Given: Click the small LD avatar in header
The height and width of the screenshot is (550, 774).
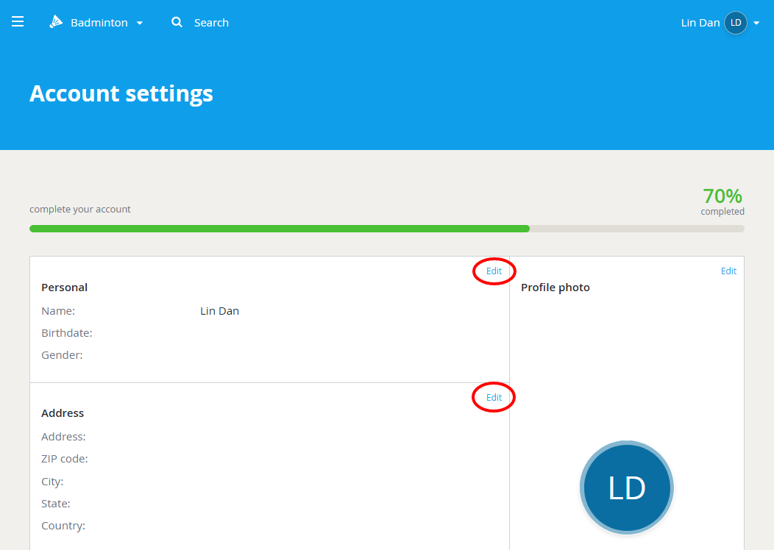Looking at the screenshot, I should tap(735, 23).
